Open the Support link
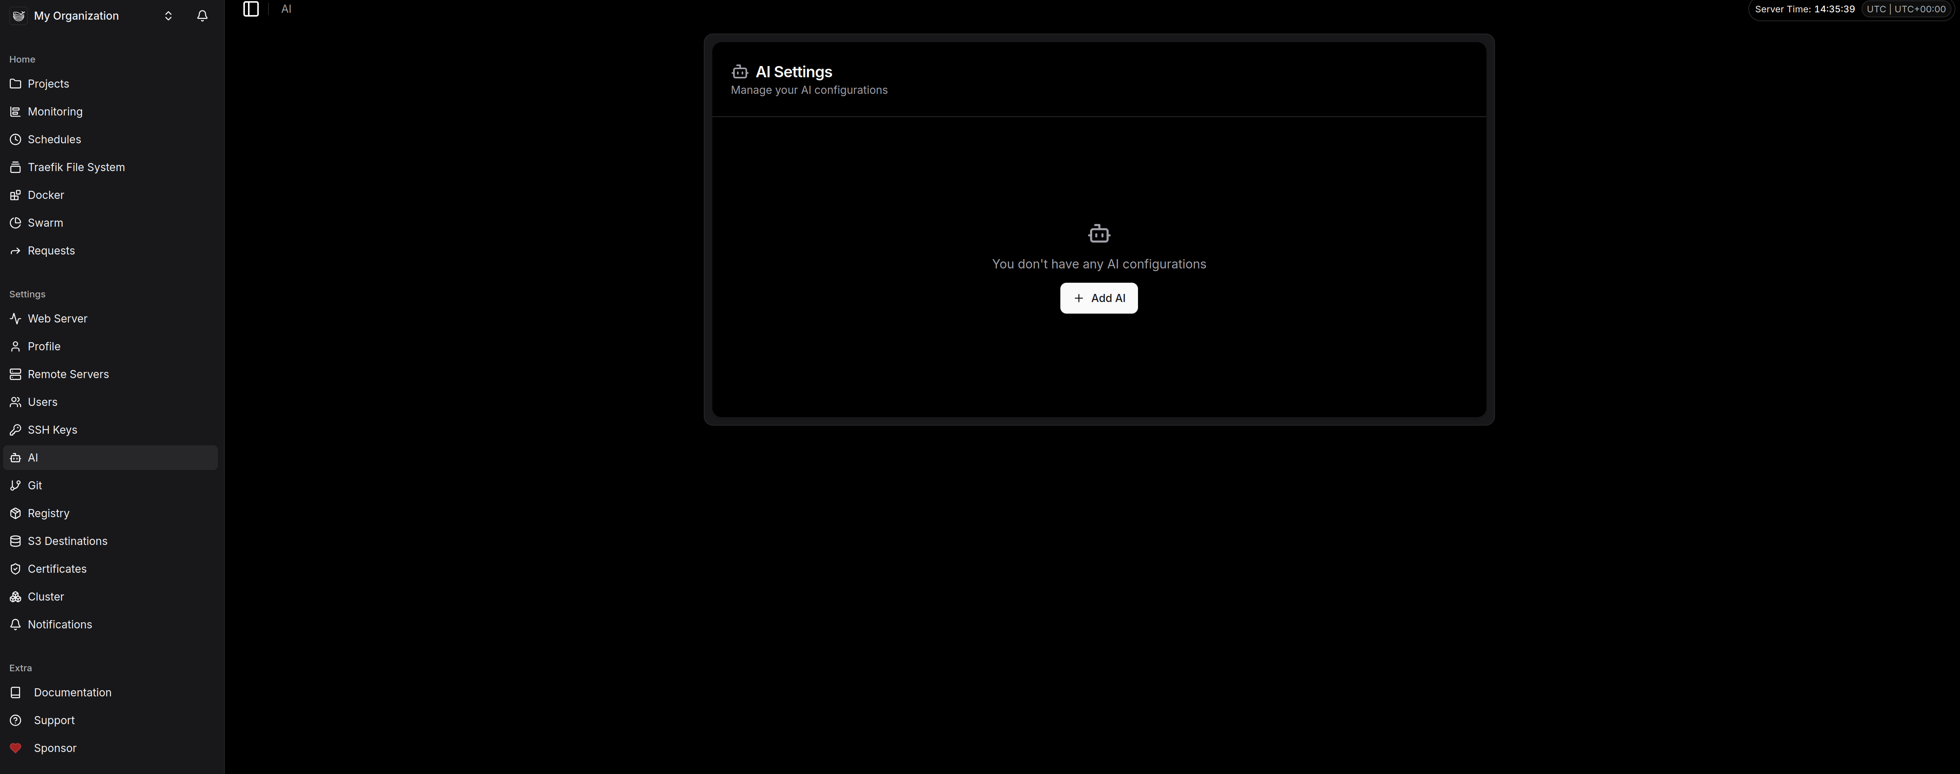Image resolution: width=1960 pixels, height=774 pixels. pyautogui.click(x=54, y=721)
